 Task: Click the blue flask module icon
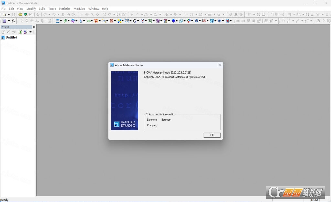click(80, 21)
